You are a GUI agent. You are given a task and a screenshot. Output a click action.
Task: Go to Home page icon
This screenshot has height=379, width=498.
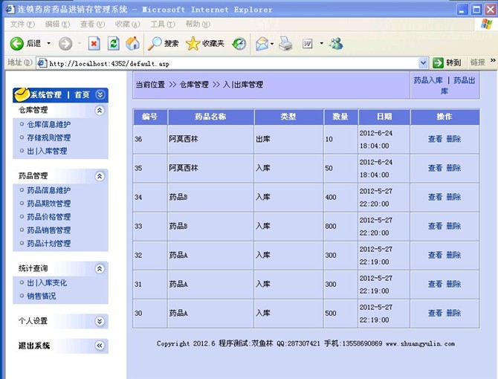coord(133,43)
